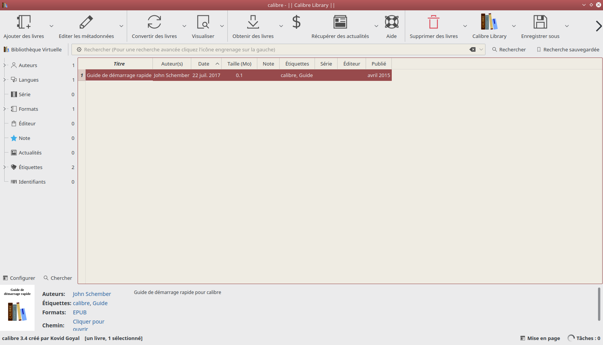Click the Rechercher button
Screen dimensions: 603x345
coord(509,49)
